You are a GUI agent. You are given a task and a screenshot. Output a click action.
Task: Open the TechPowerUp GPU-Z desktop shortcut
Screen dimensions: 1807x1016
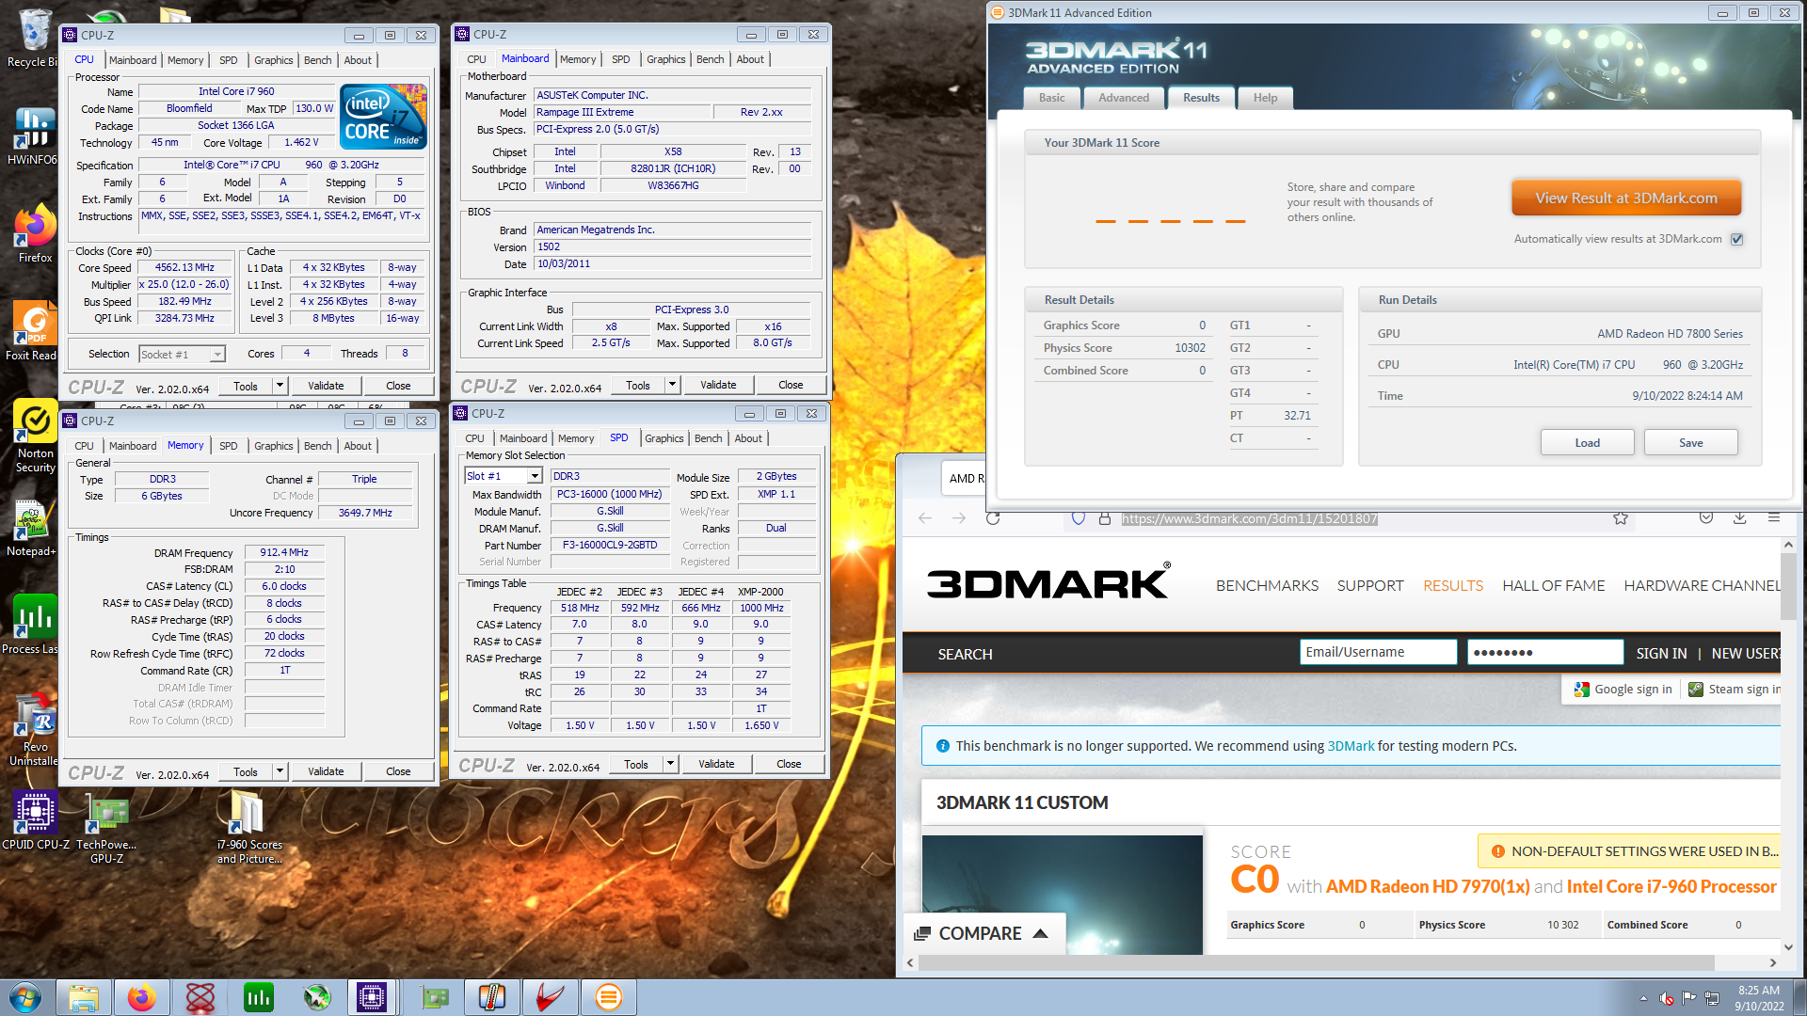click(x=106, y=828)
